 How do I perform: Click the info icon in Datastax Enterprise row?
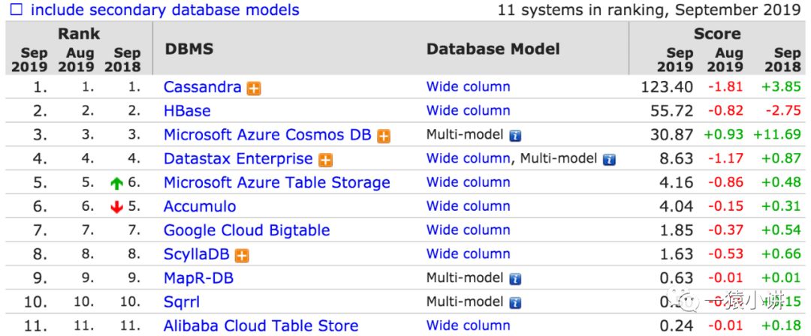610,160
